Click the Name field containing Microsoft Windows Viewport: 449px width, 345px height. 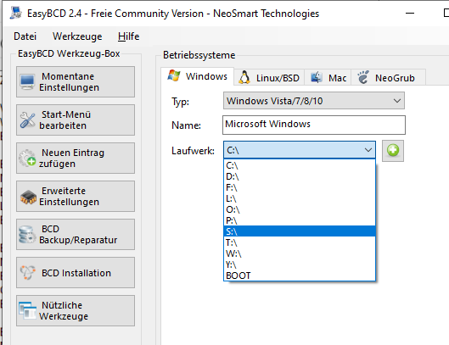[x=314, y=125]
